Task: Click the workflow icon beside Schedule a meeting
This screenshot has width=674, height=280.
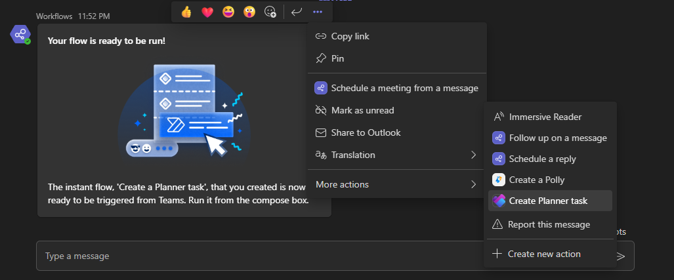Action: point(321,88)
